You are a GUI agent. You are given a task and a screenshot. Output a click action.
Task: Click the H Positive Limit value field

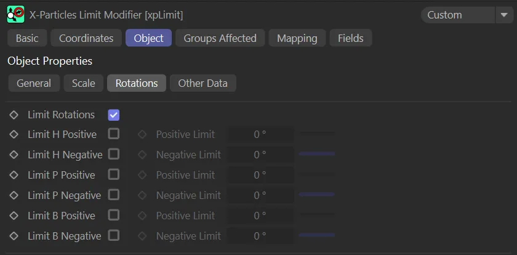coord(260,134)
